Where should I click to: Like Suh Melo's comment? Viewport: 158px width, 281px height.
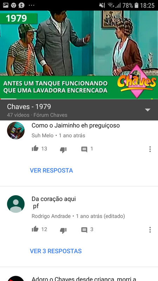(35, 149)
